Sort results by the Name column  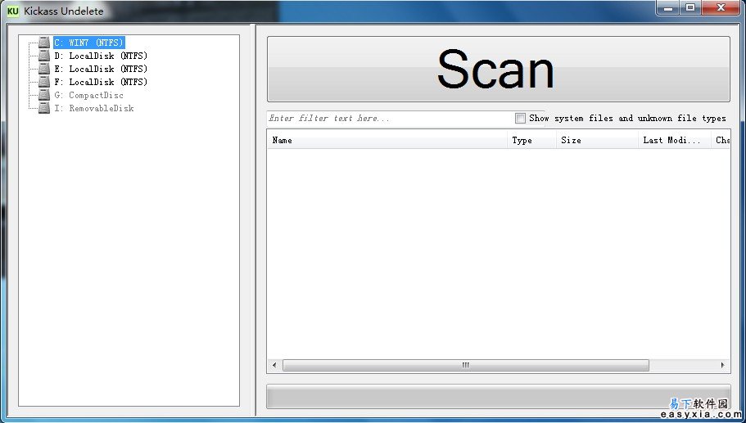387,140
